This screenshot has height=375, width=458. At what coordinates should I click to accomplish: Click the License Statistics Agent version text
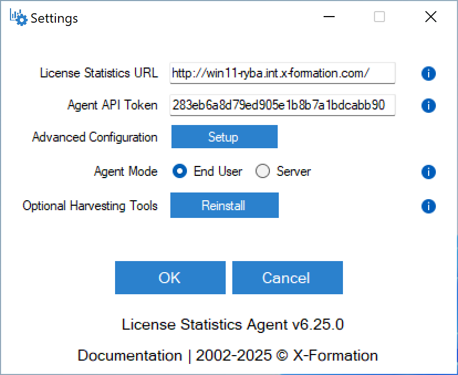pyautogui.click(x=233, y=325)
